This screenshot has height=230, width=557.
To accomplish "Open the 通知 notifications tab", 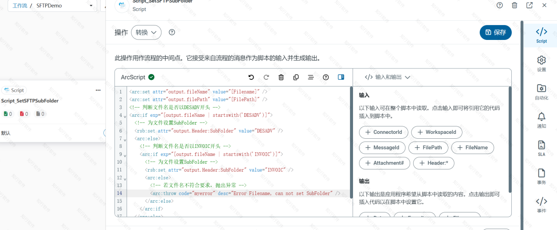I will 541,120.
